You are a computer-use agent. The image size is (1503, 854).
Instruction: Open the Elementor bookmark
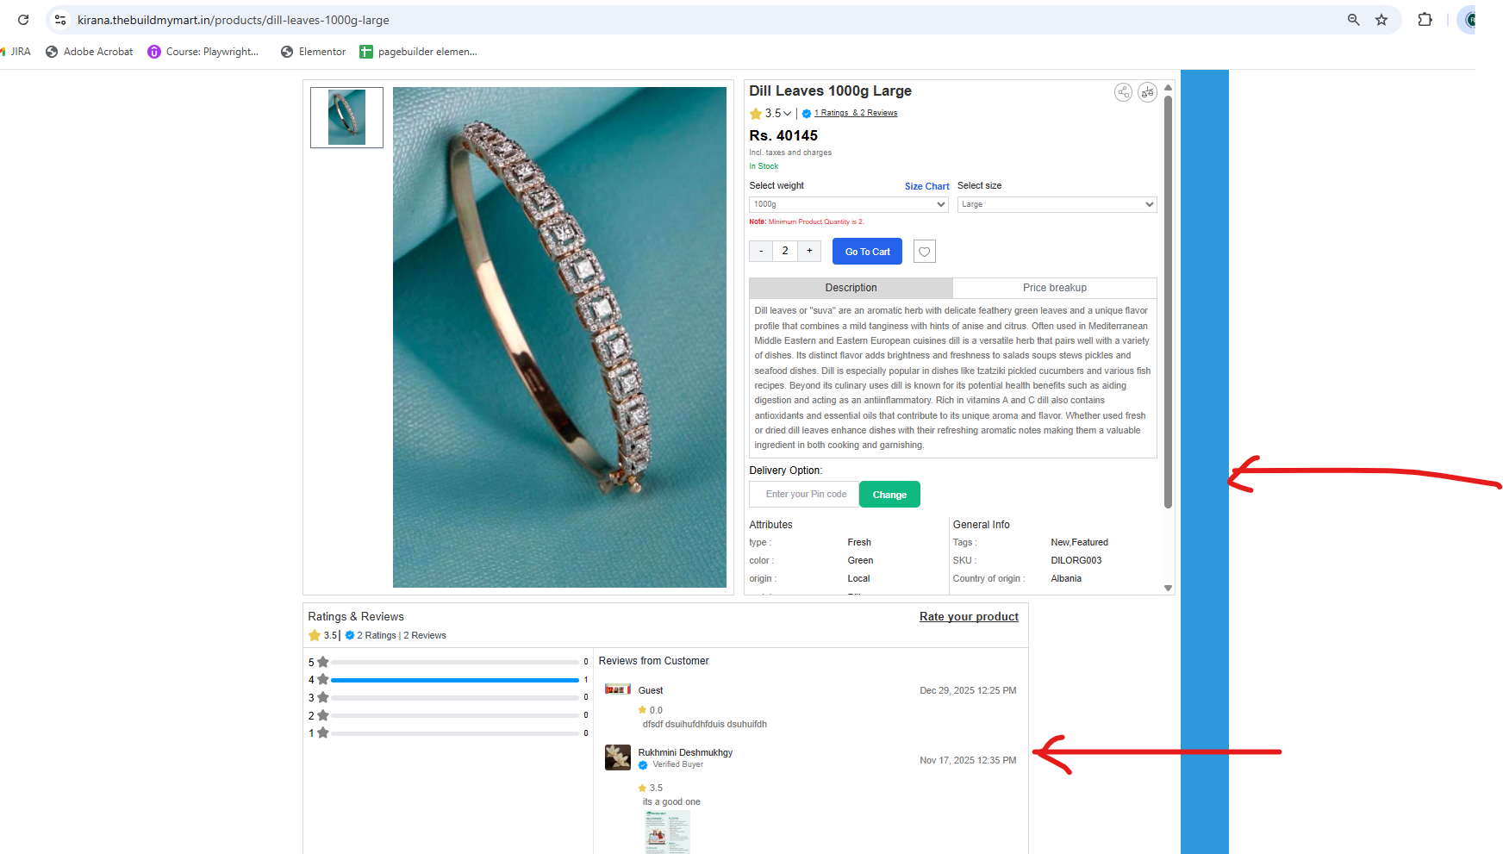coord(314,52)
